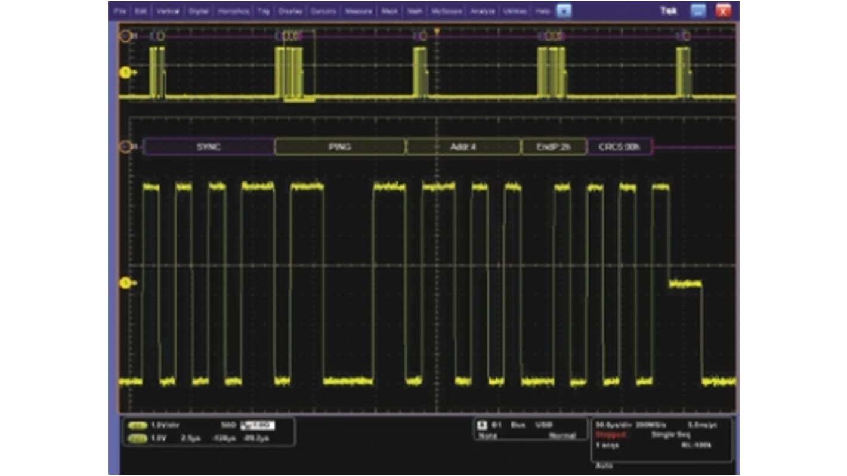This screenshot has width=847, height=476.
Task: Click the PING packet label on decoded bus
Action: point(340,147)
